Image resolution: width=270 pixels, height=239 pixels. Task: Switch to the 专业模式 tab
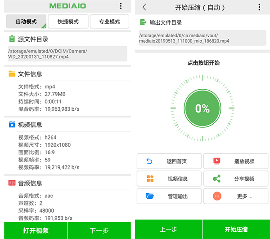click(109, 22)
